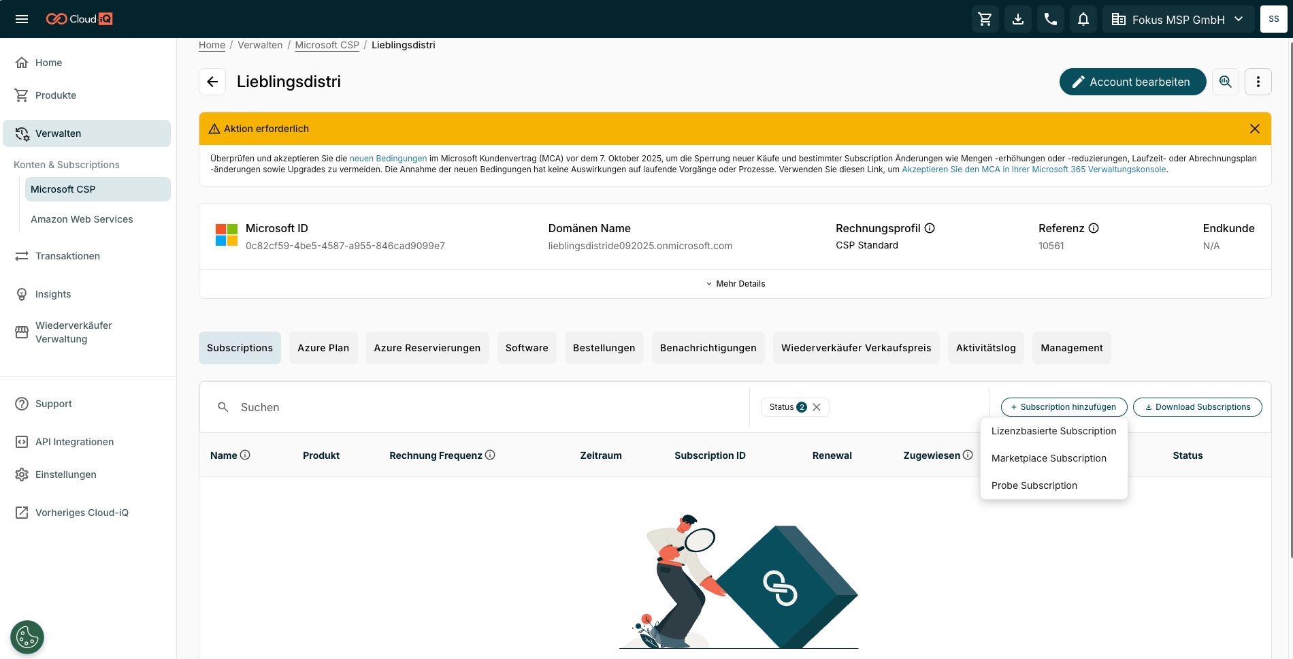The width and height of the screenshot is (1293, 659).
Task: Select Amazon Web Services in sidebar
Action: (82, 219)
